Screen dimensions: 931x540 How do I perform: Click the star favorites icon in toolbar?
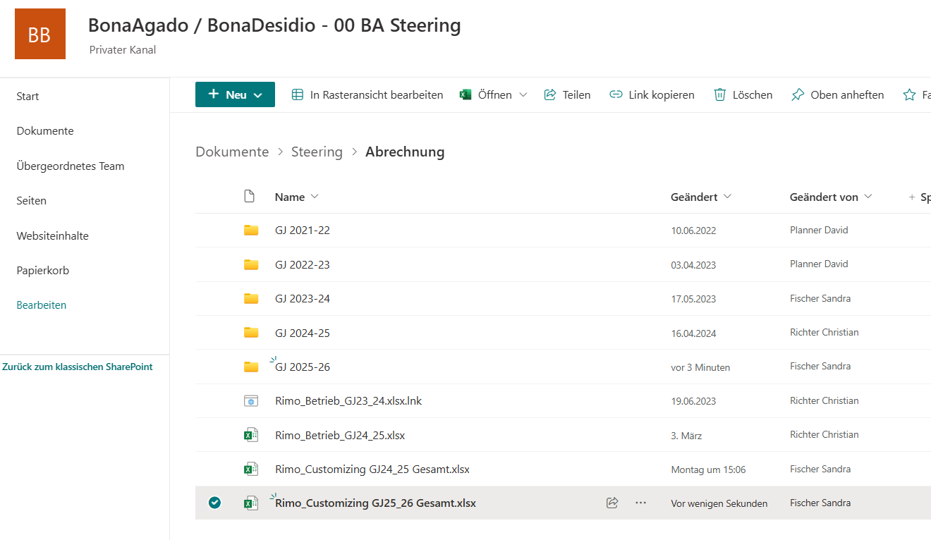[910, 94]
